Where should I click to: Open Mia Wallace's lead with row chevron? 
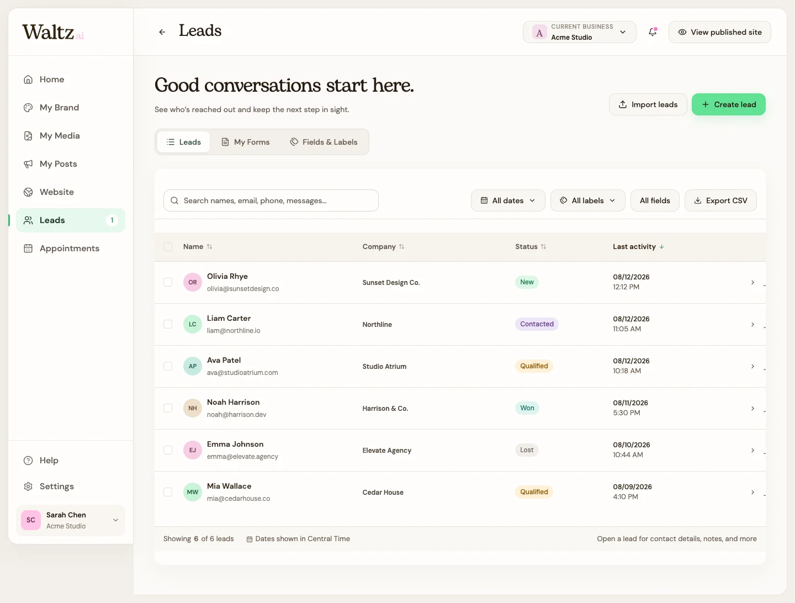(752, 492)
